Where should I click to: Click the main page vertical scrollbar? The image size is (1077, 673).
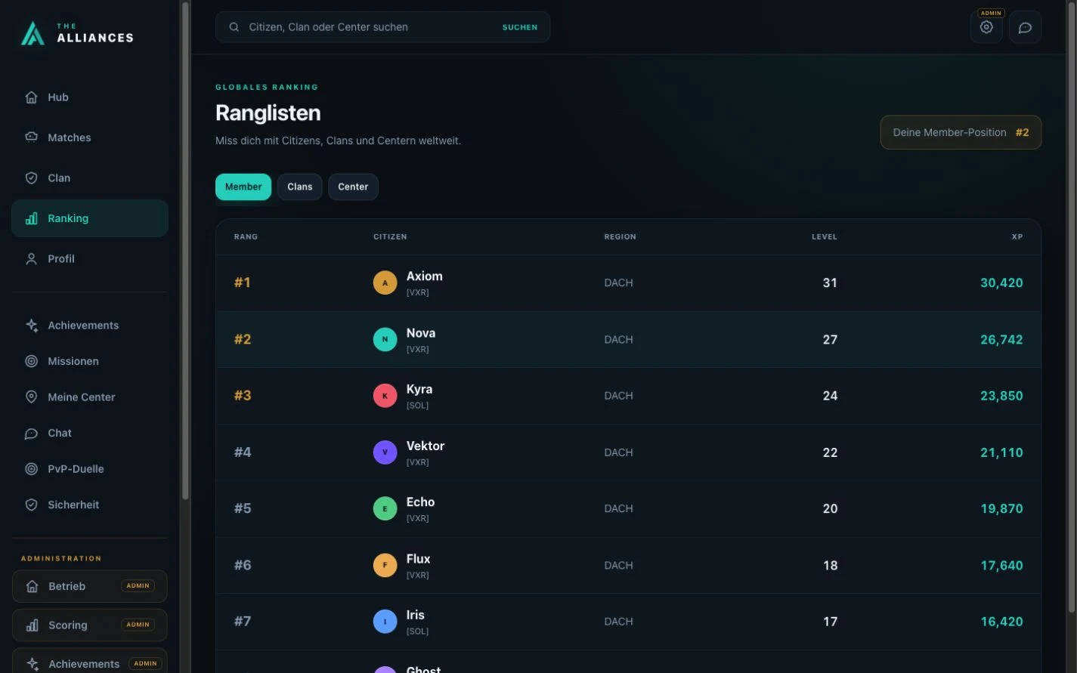(1072, 306)
